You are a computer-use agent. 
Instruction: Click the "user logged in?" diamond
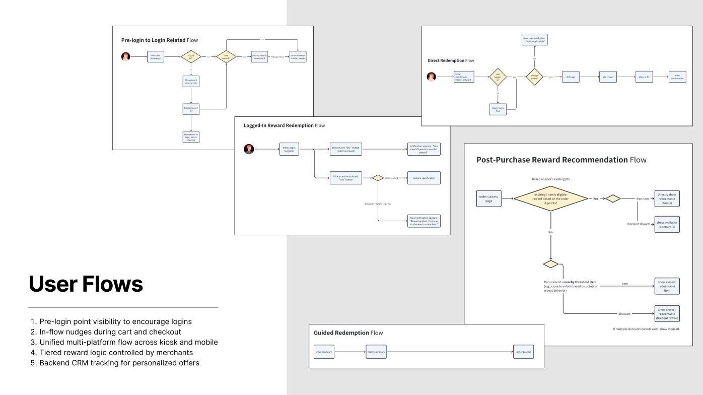498,77
